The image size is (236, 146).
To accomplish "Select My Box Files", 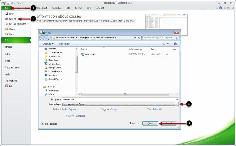I will 52,64.
